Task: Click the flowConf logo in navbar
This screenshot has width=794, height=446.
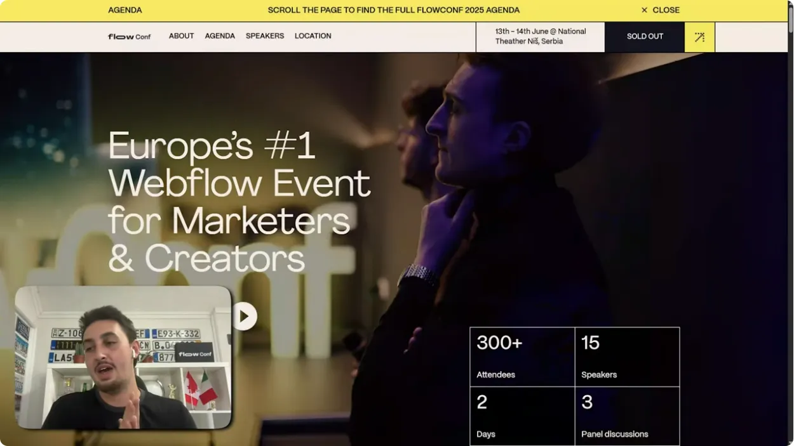Action: pos(129,36)
